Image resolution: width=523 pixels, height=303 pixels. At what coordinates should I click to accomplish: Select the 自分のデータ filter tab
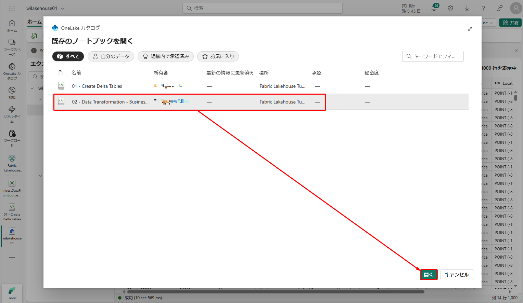[x=111, y=56]
